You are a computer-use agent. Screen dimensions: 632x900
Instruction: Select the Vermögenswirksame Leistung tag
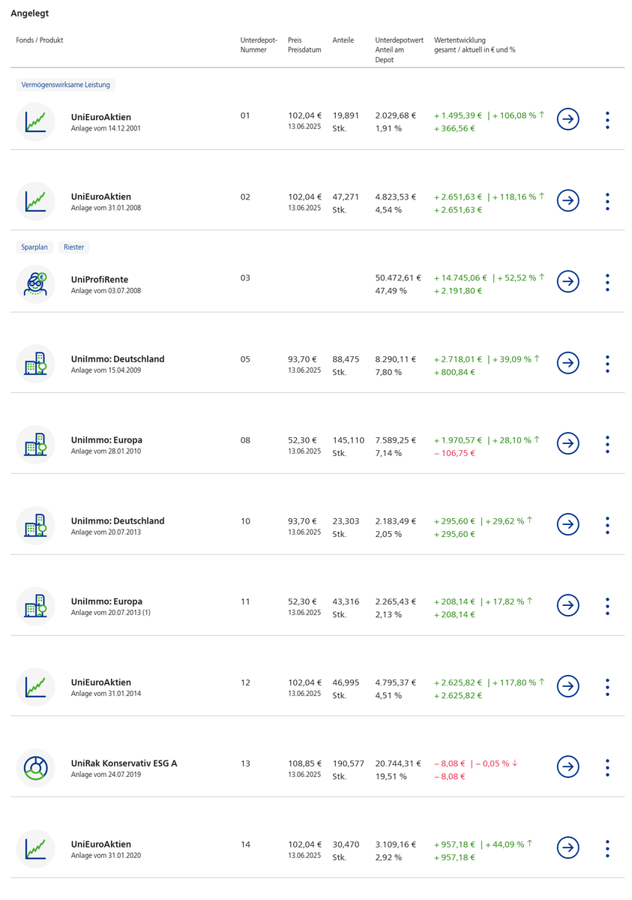point(66,85)
